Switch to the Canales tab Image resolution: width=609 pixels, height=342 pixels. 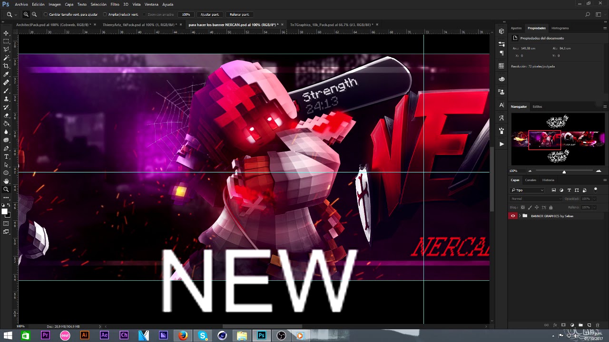pos(530,180)
